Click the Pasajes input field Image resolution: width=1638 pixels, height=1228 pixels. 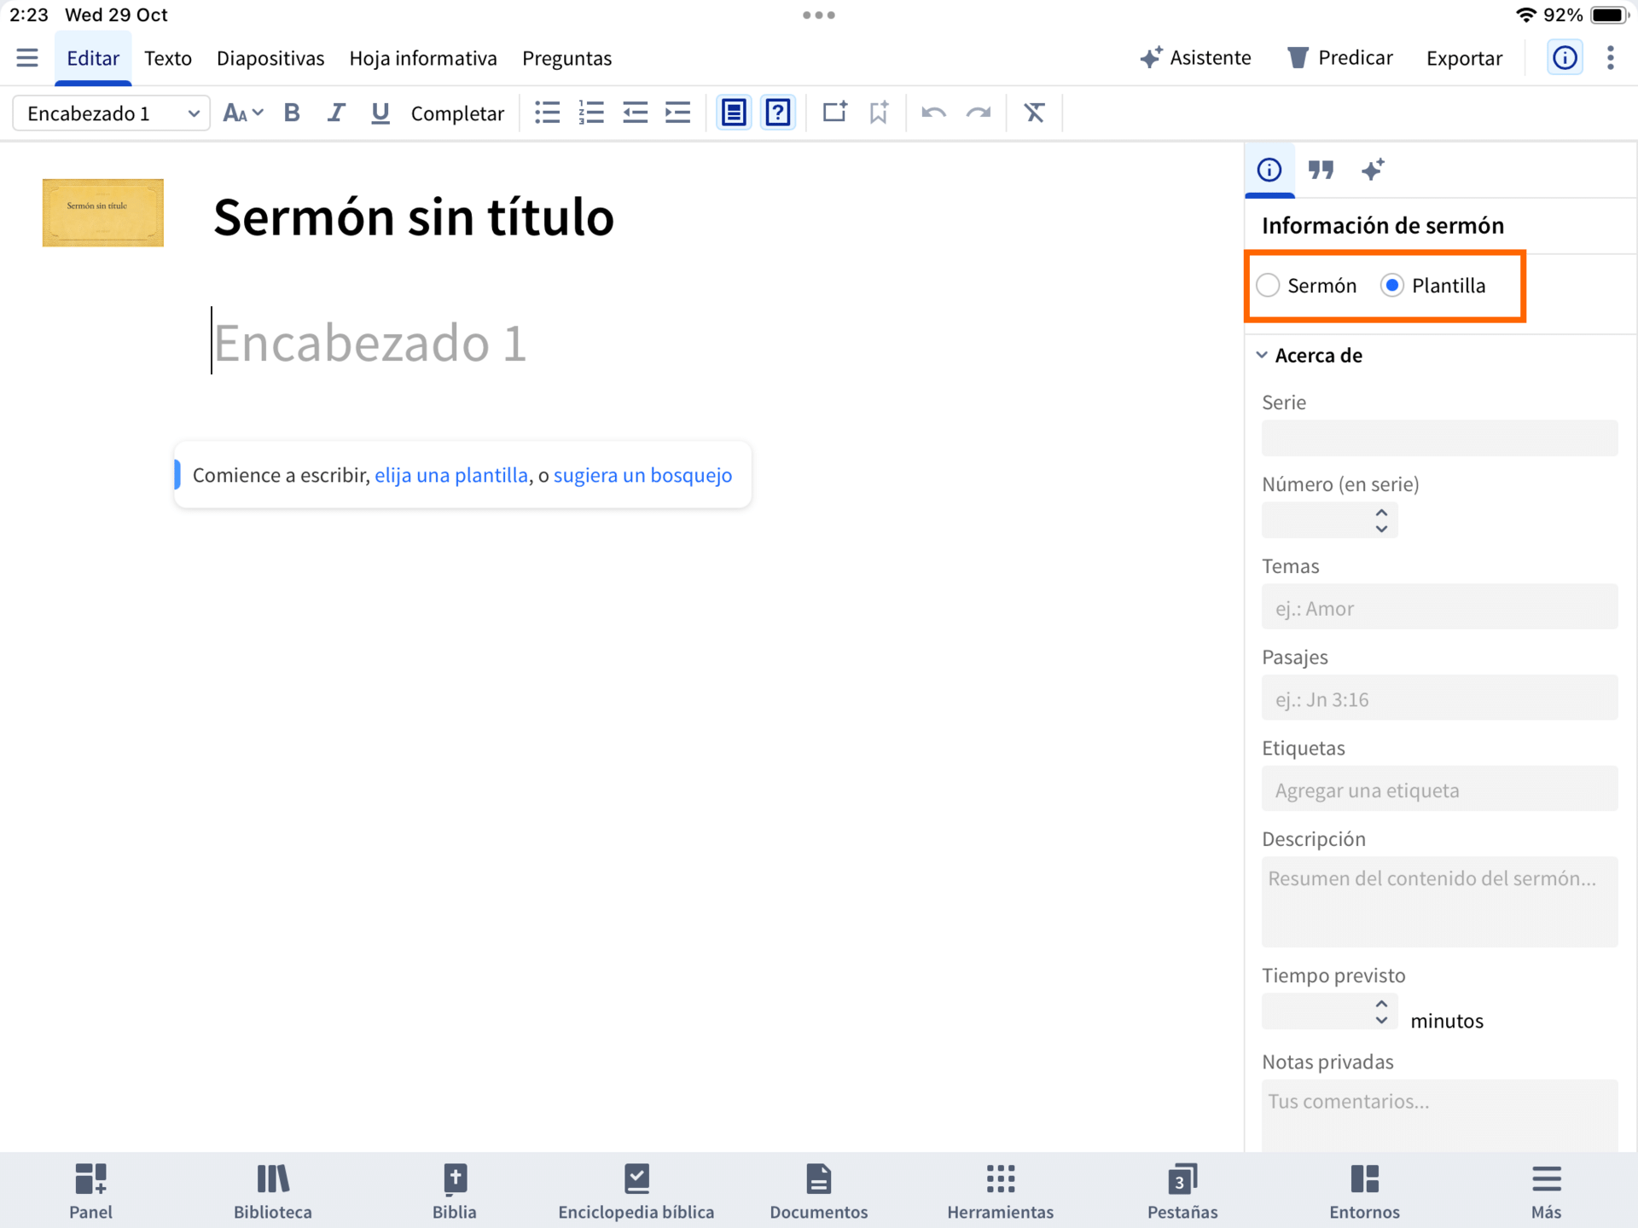pos(1439,698)
